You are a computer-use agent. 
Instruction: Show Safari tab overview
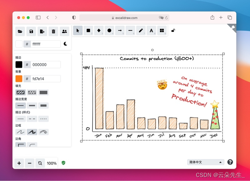tap(230, 17)
